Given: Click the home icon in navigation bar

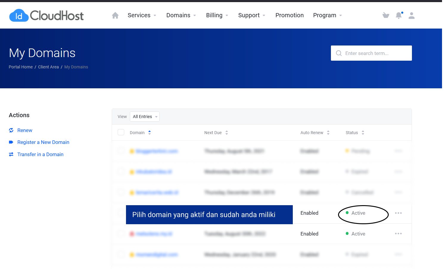Looking at the screenshot, I should click(x=115, y=15).
